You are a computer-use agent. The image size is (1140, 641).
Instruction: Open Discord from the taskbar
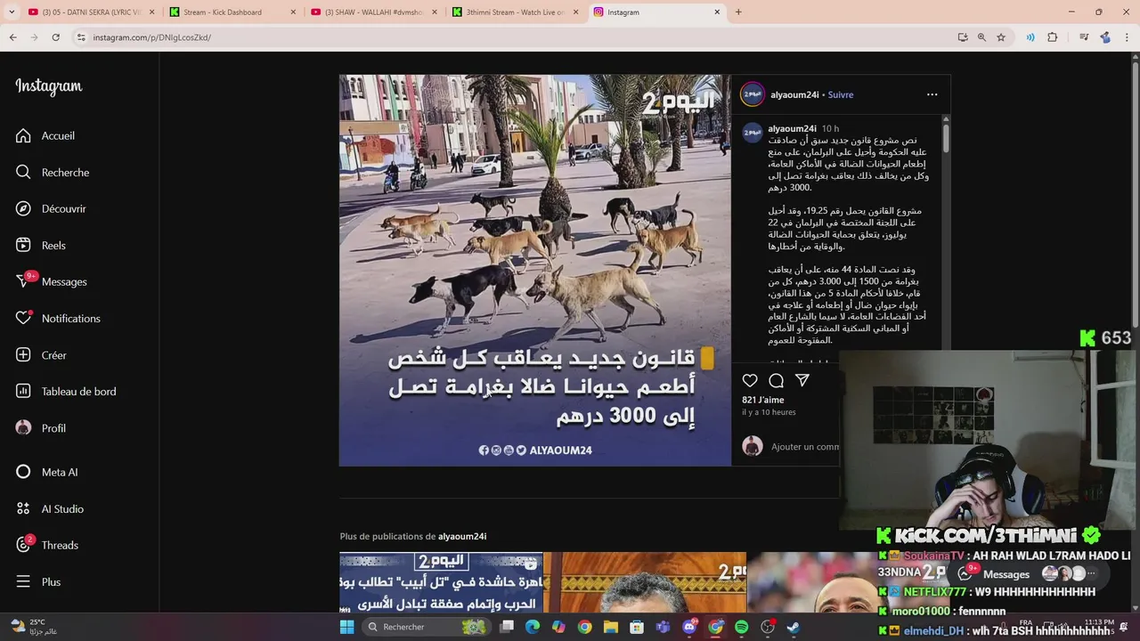[x=689, y=627]
